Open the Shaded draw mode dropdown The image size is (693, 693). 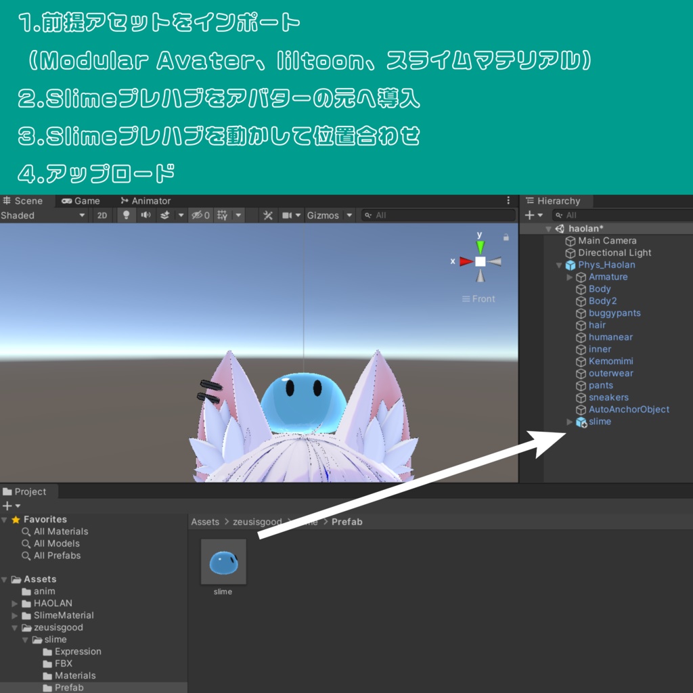click(43, 215)
